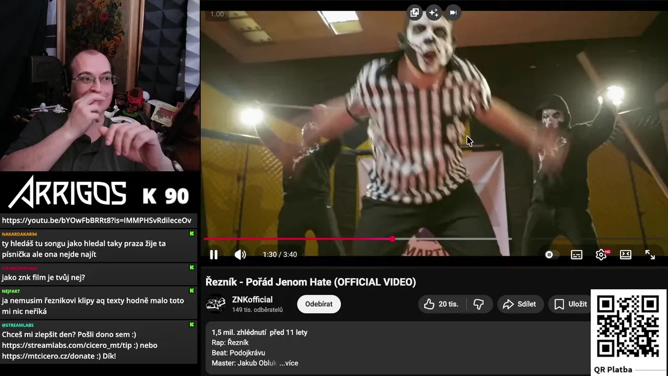Viewport: 668px width, 376px height.
Task: Pause the YouTube video
Action: (x=213, y=254)
